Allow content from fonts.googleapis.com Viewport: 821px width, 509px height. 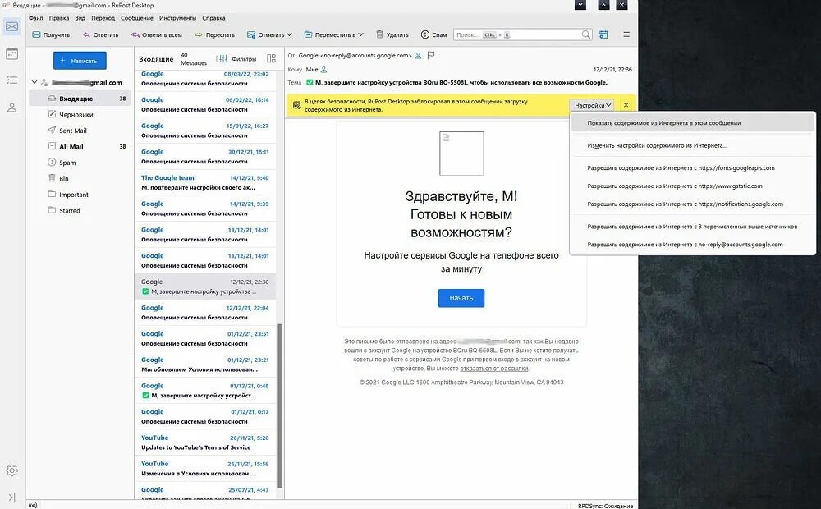pyautogui.click(x=692, y=168)
